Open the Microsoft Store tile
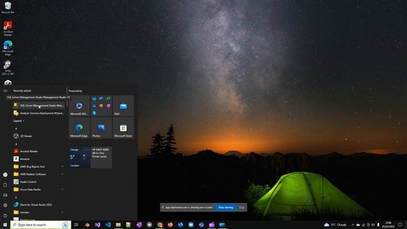 (123, 128)
